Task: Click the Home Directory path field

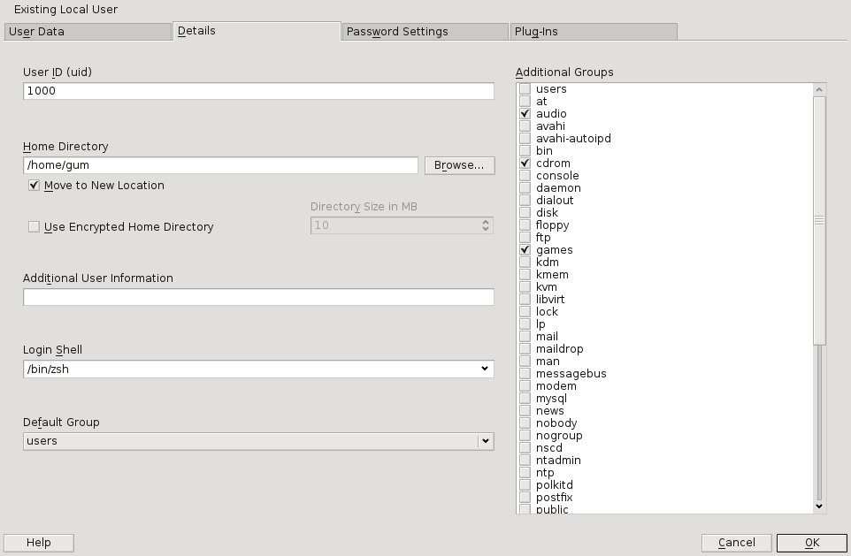Action: [x=220, y=165]
